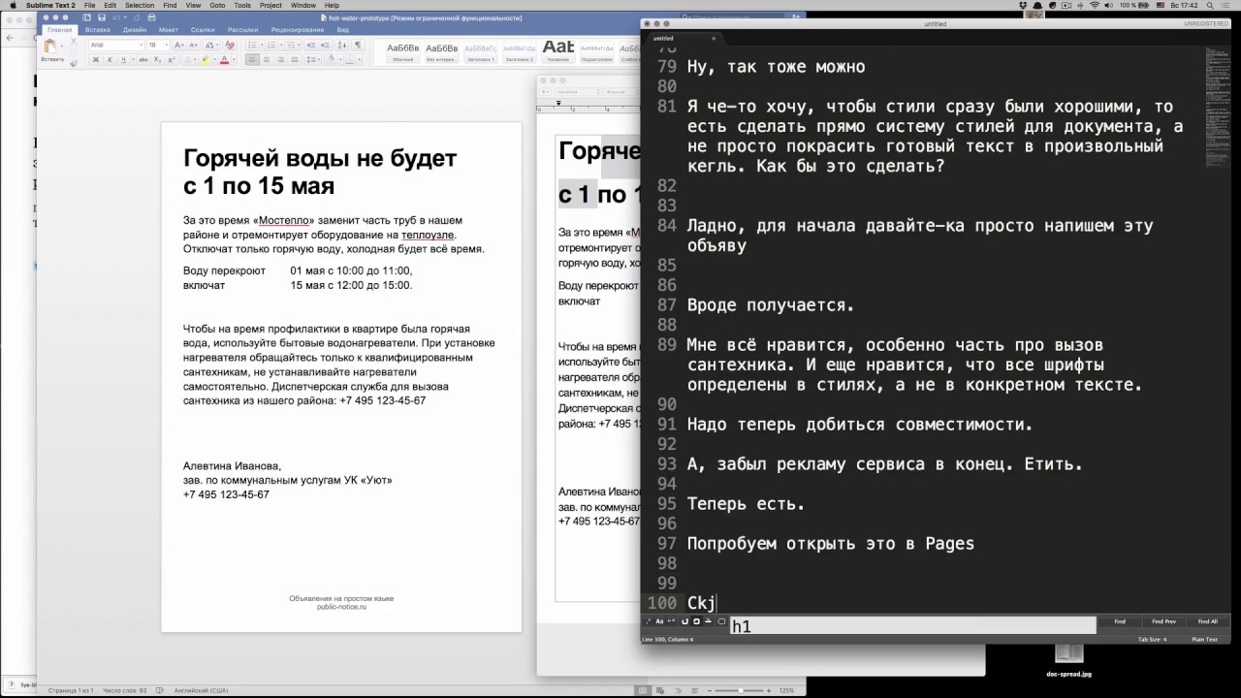Image resolution: width=1241 pixels, height=698 pixels.
Task: Click the decrease indent icon
Action: pyautogui.click(x=310, y=46)
